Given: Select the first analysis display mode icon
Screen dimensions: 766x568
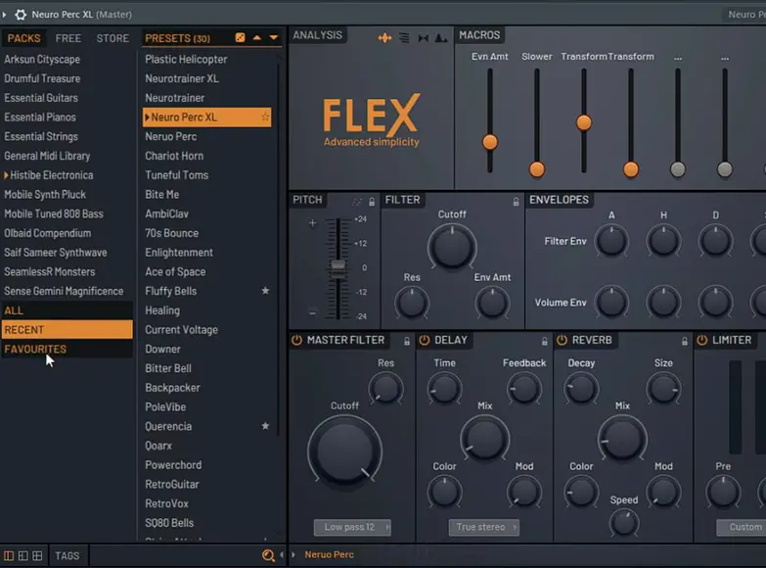Looking at the screenshot, I should 384,38.
